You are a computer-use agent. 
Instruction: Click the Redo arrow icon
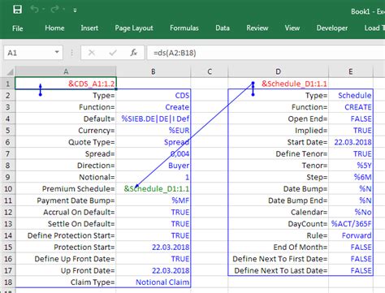(54, 10)
